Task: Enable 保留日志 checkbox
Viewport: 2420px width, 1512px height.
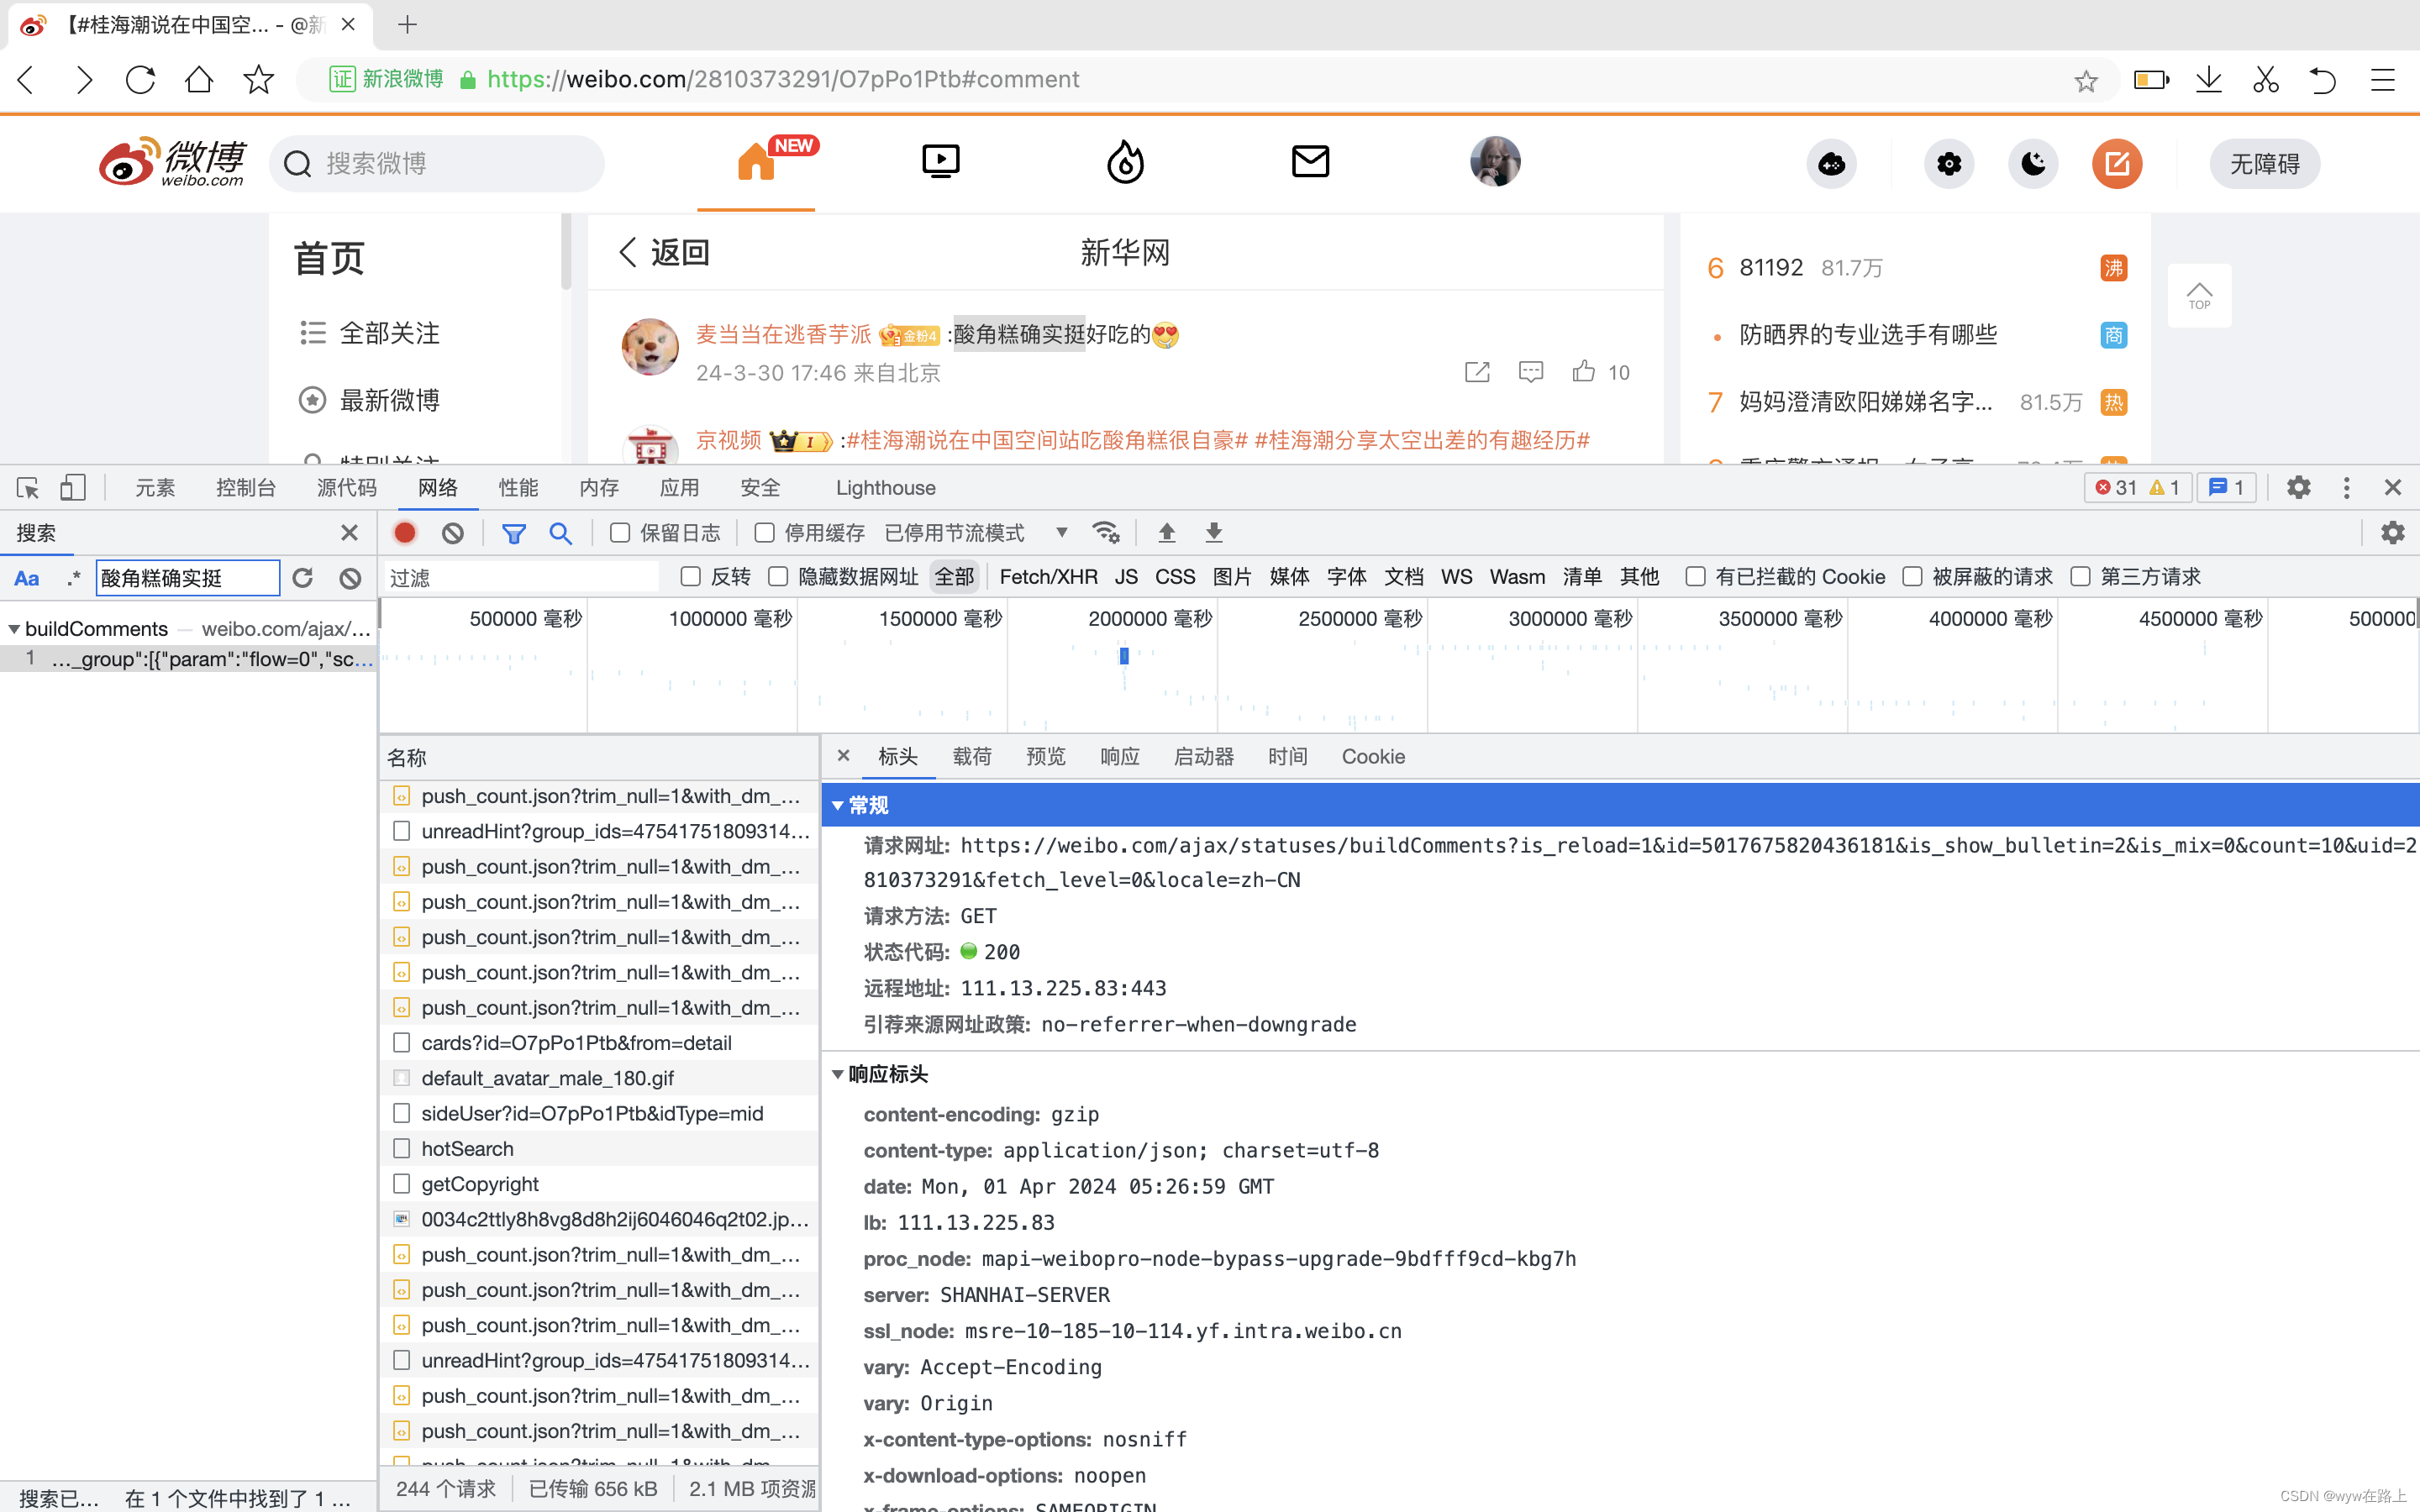Action: coord(620,533)
